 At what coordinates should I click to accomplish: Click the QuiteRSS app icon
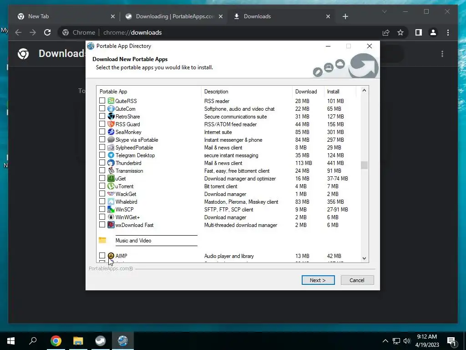[x=111, y=101]
